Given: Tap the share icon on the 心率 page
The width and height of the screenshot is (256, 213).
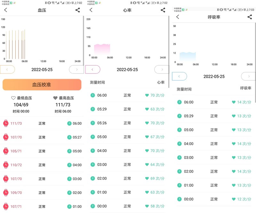Looking at the screenshot, I should (163, 10).
